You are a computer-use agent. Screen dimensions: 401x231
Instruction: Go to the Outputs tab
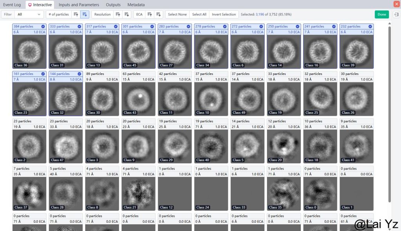pyautogui.click(x=113, y=5)
